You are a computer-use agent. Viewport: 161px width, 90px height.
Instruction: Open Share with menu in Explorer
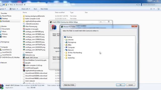coord(26,9)
